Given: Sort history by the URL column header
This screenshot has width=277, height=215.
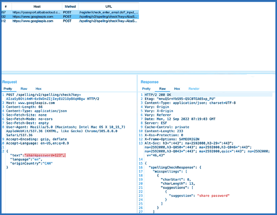Looking at the screenshot, I should [109, 6].
